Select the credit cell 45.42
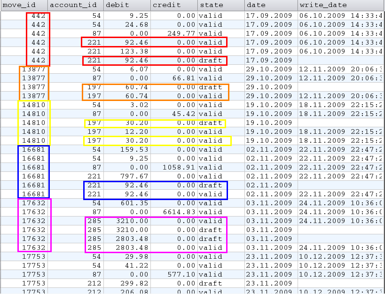 tap(183, 114)
